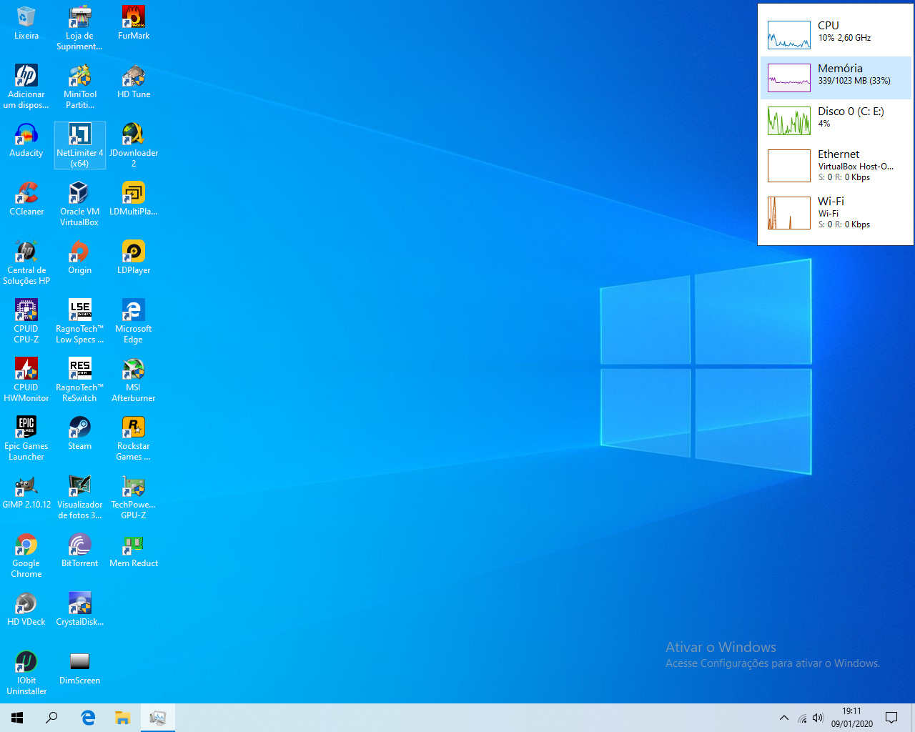Launch CCleaner desktop shortcut
The height and width of the screenshot is (732, 915).
coord(26,199)
